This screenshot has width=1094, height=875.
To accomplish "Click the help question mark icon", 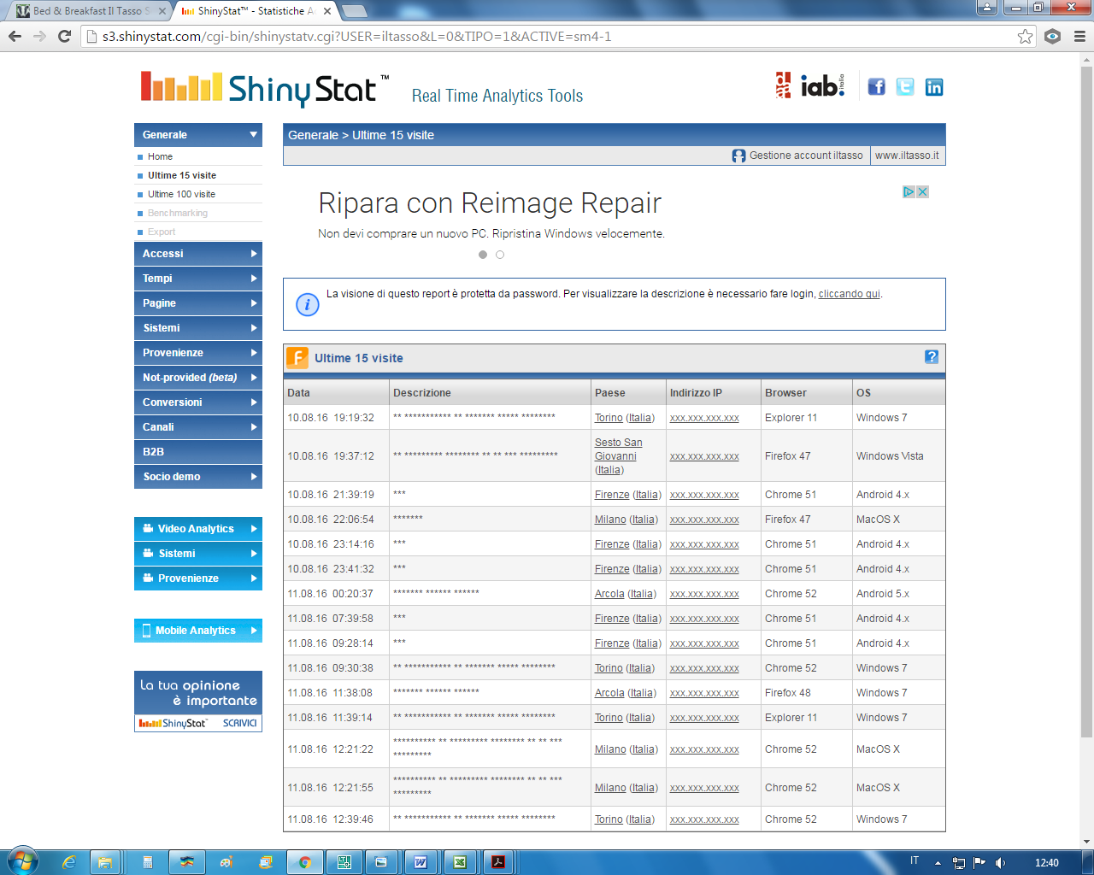I will [x=932, y=357].
